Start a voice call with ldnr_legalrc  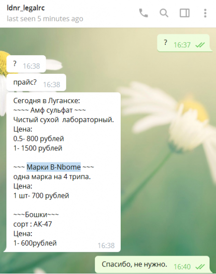tap(144, 13)
